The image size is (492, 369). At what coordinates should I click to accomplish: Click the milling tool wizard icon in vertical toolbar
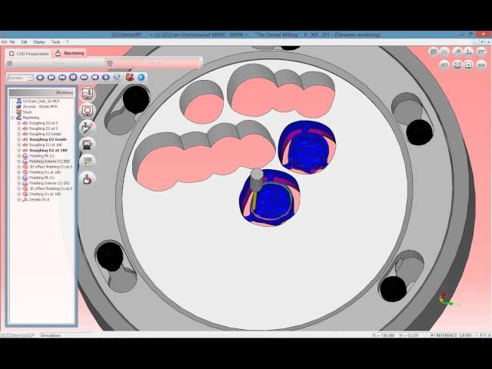tap(87, 127)
